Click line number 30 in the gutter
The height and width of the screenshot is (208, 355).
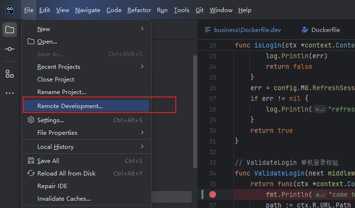(212, 130)
